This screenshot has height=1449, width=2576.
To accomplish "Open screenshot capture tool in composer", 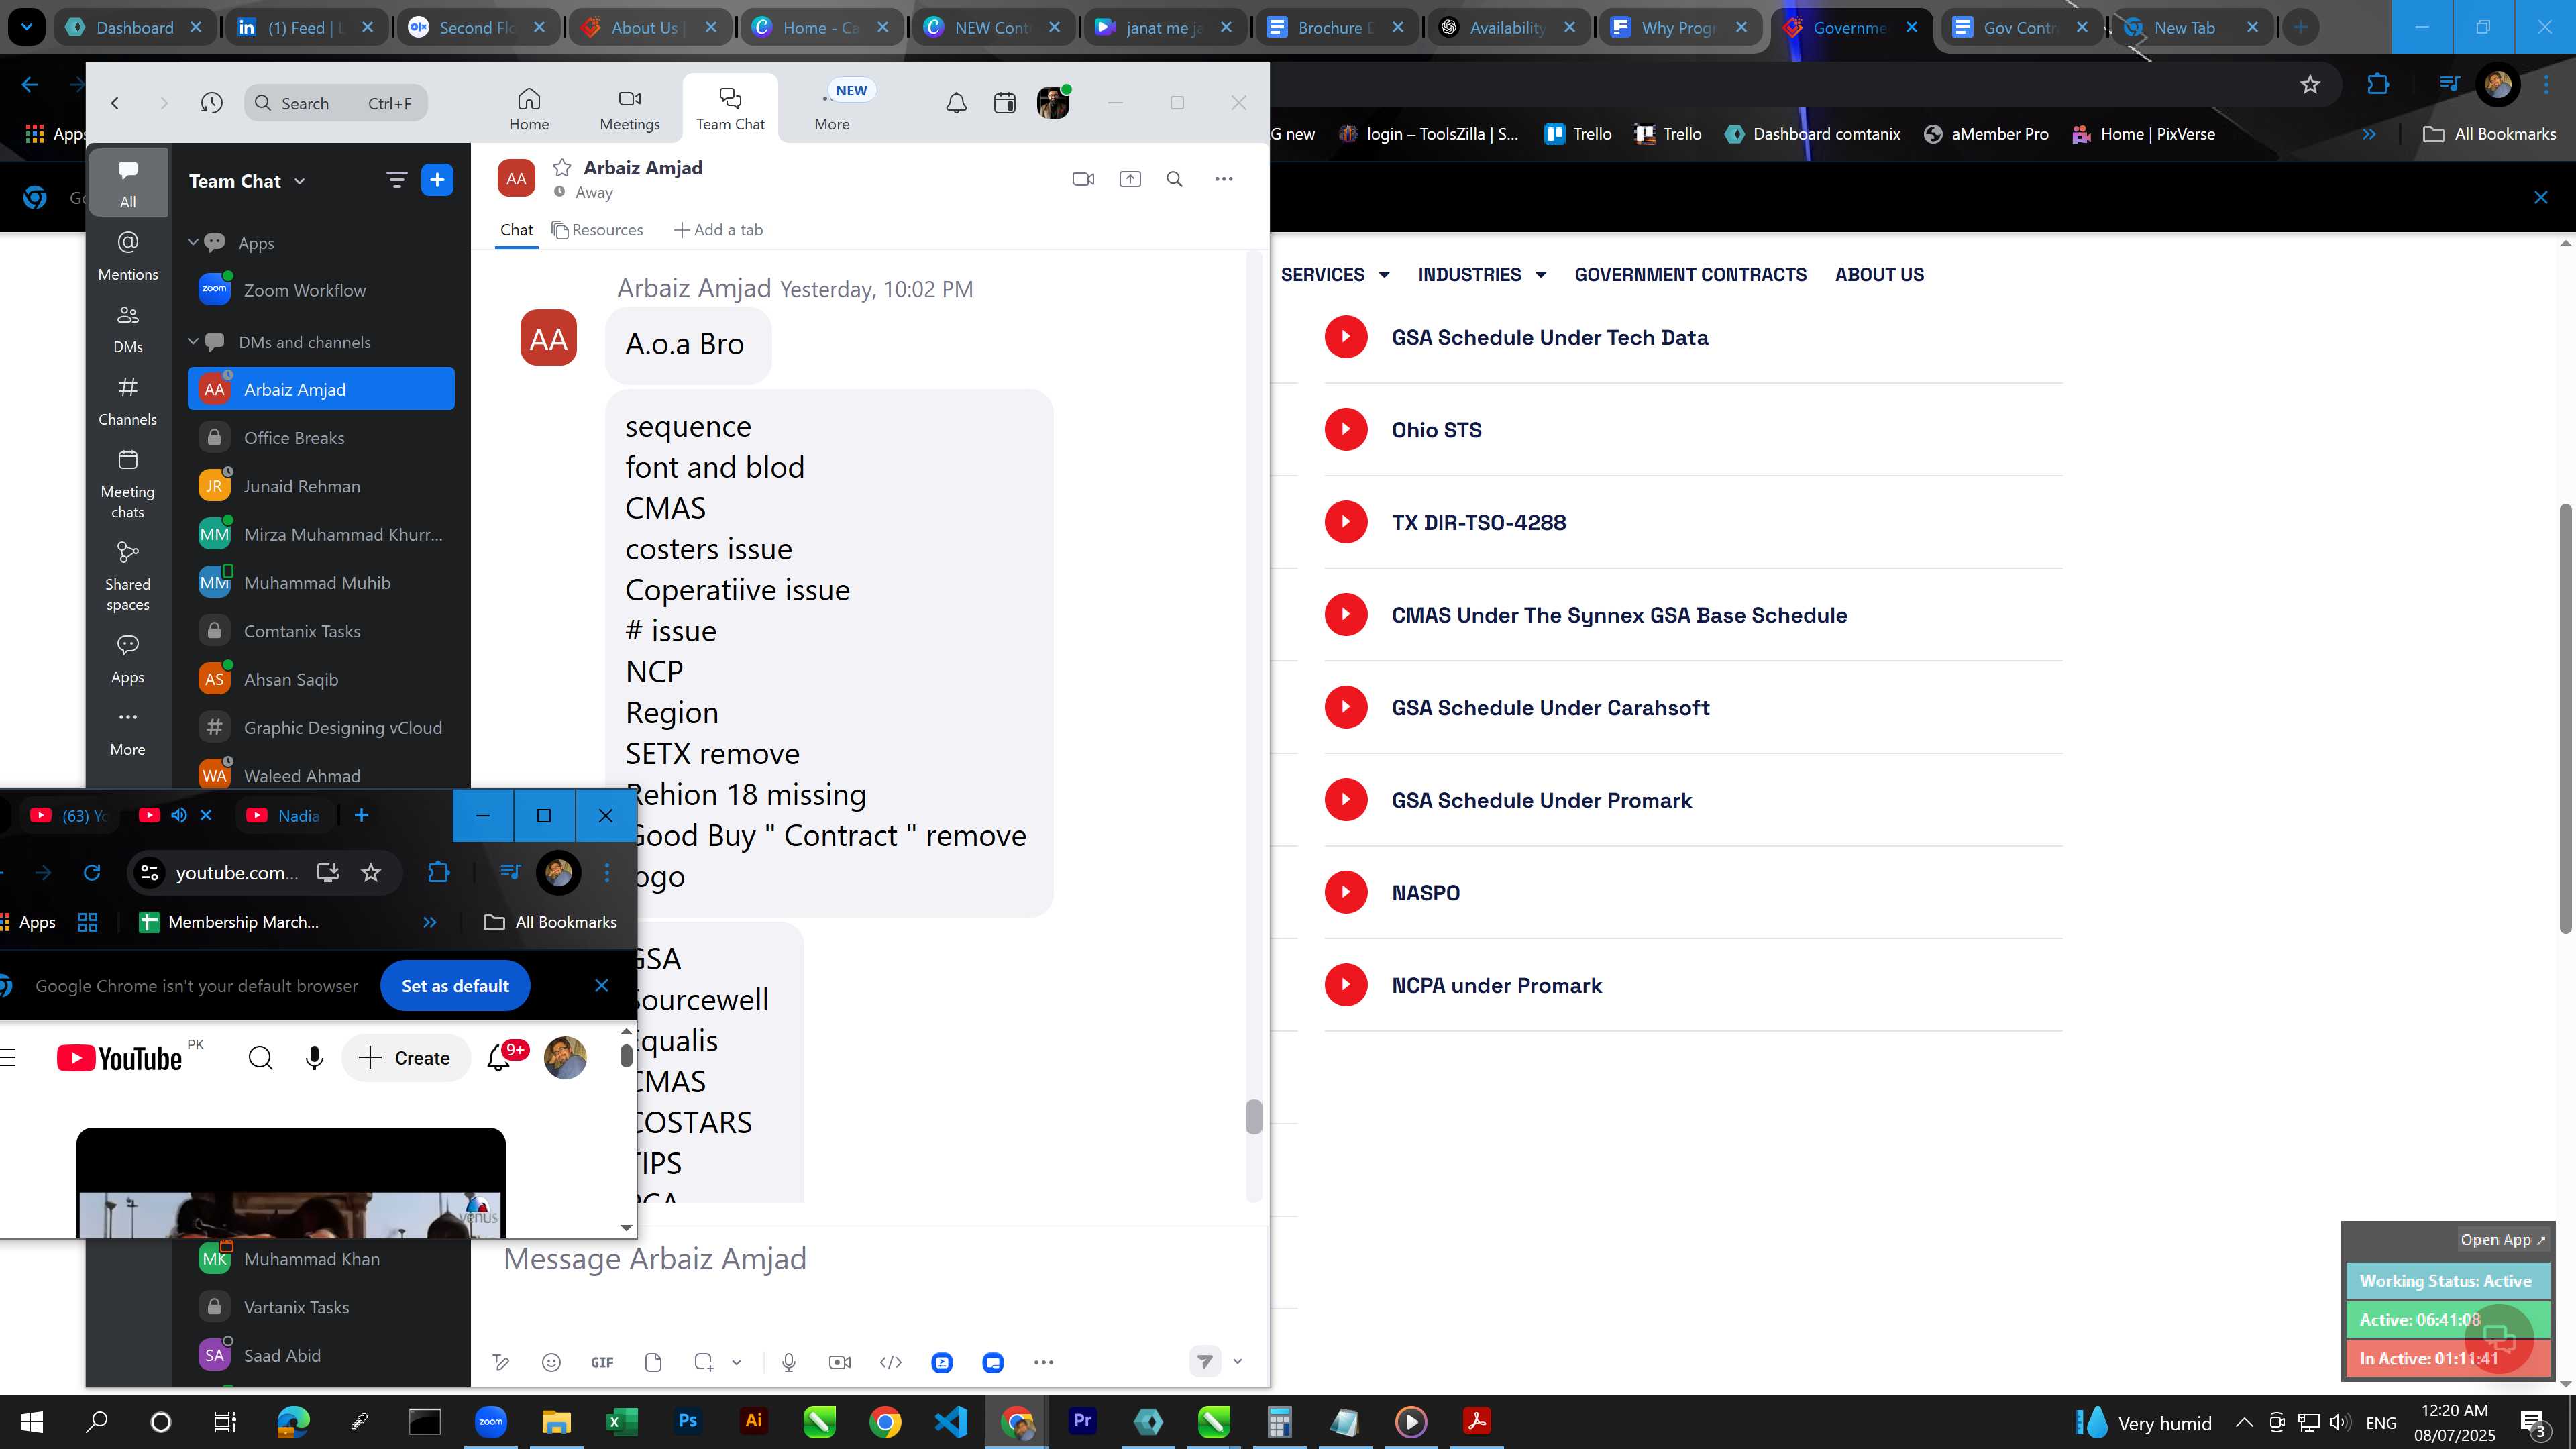I will click(x=704, y=1362).
